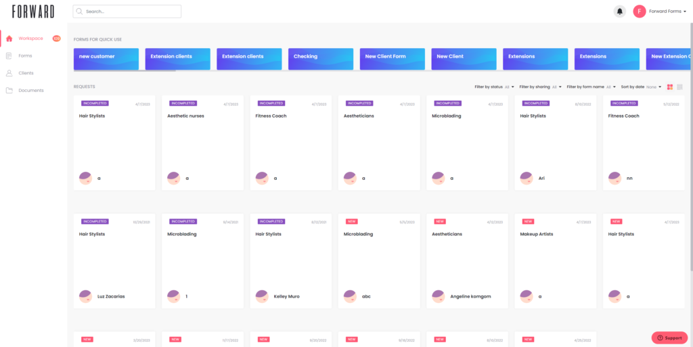Open notifications with the bell icon
This screenshot has height=347, width=693.
pos(620,11)
